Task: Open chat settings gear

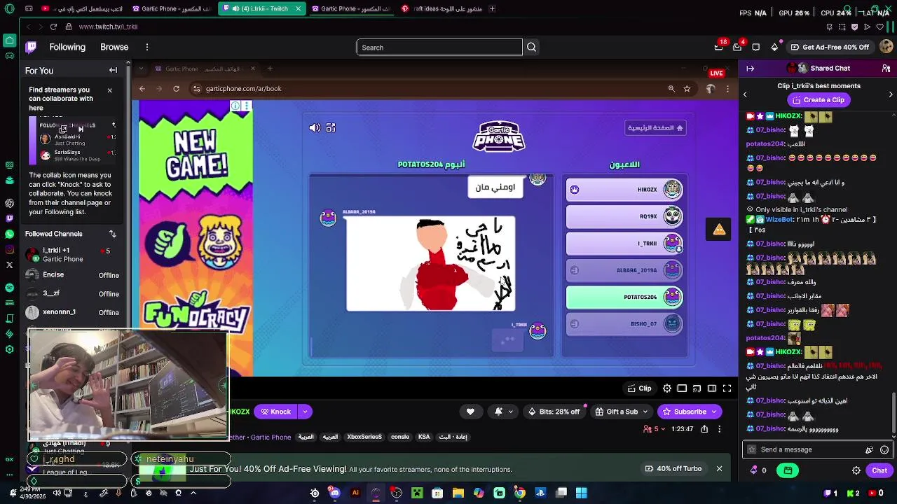Action: [x=856, y=470]
